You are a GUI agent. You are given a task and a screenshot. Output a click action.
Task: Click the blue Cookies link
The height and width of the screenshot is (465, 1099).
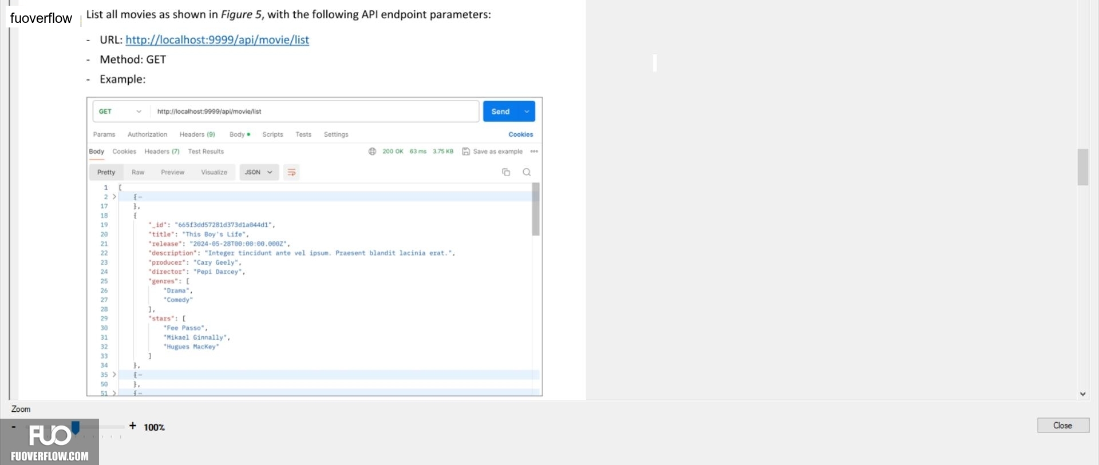pyautogui.click(x=521, y=134)
